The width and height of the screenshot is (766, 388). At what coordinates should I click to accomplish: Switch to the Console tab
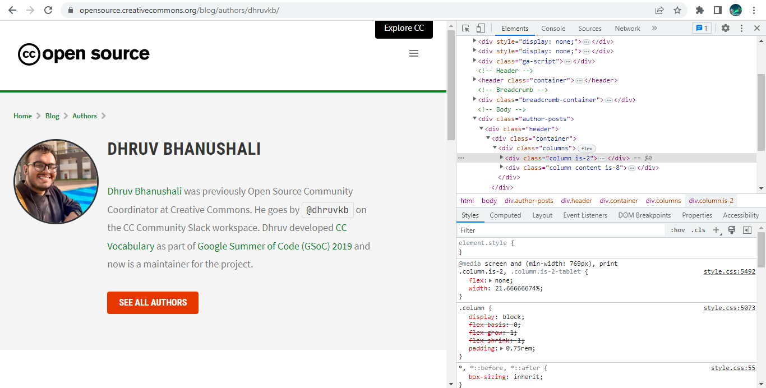[x=553, y=29]
